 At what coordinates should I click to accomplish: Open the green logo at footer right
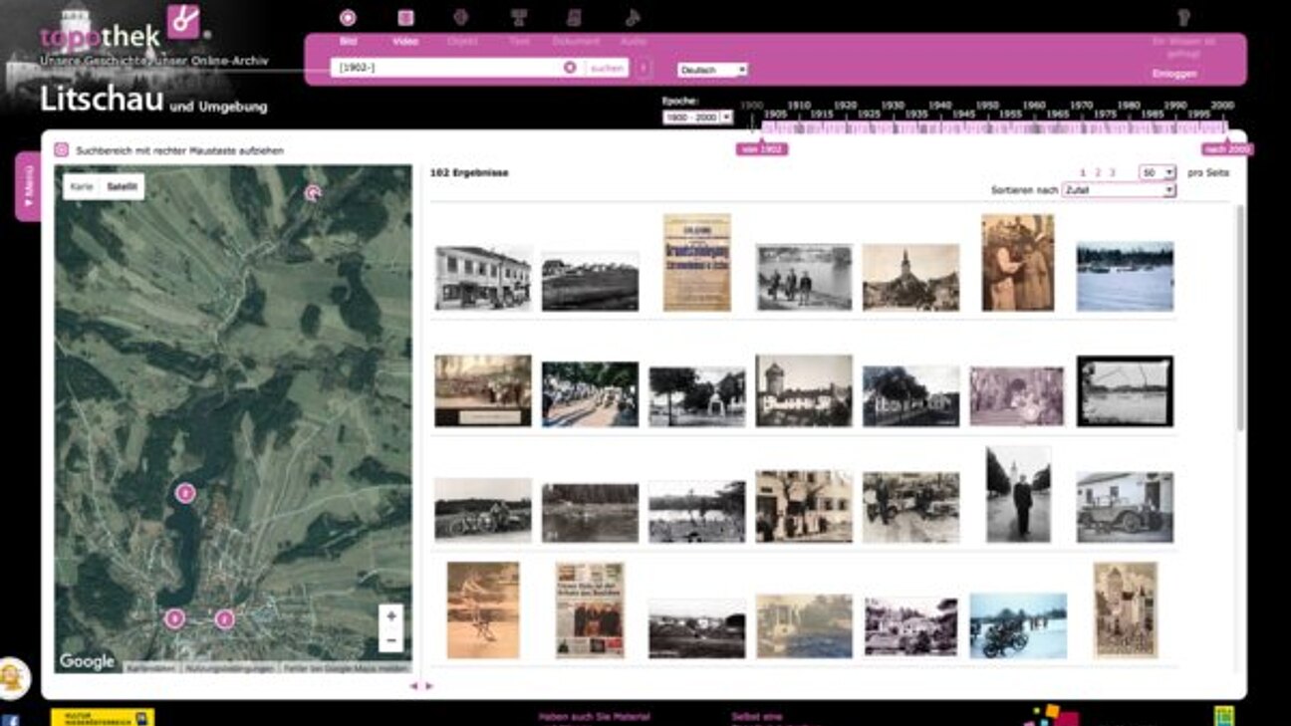[x=1224, y=716]
